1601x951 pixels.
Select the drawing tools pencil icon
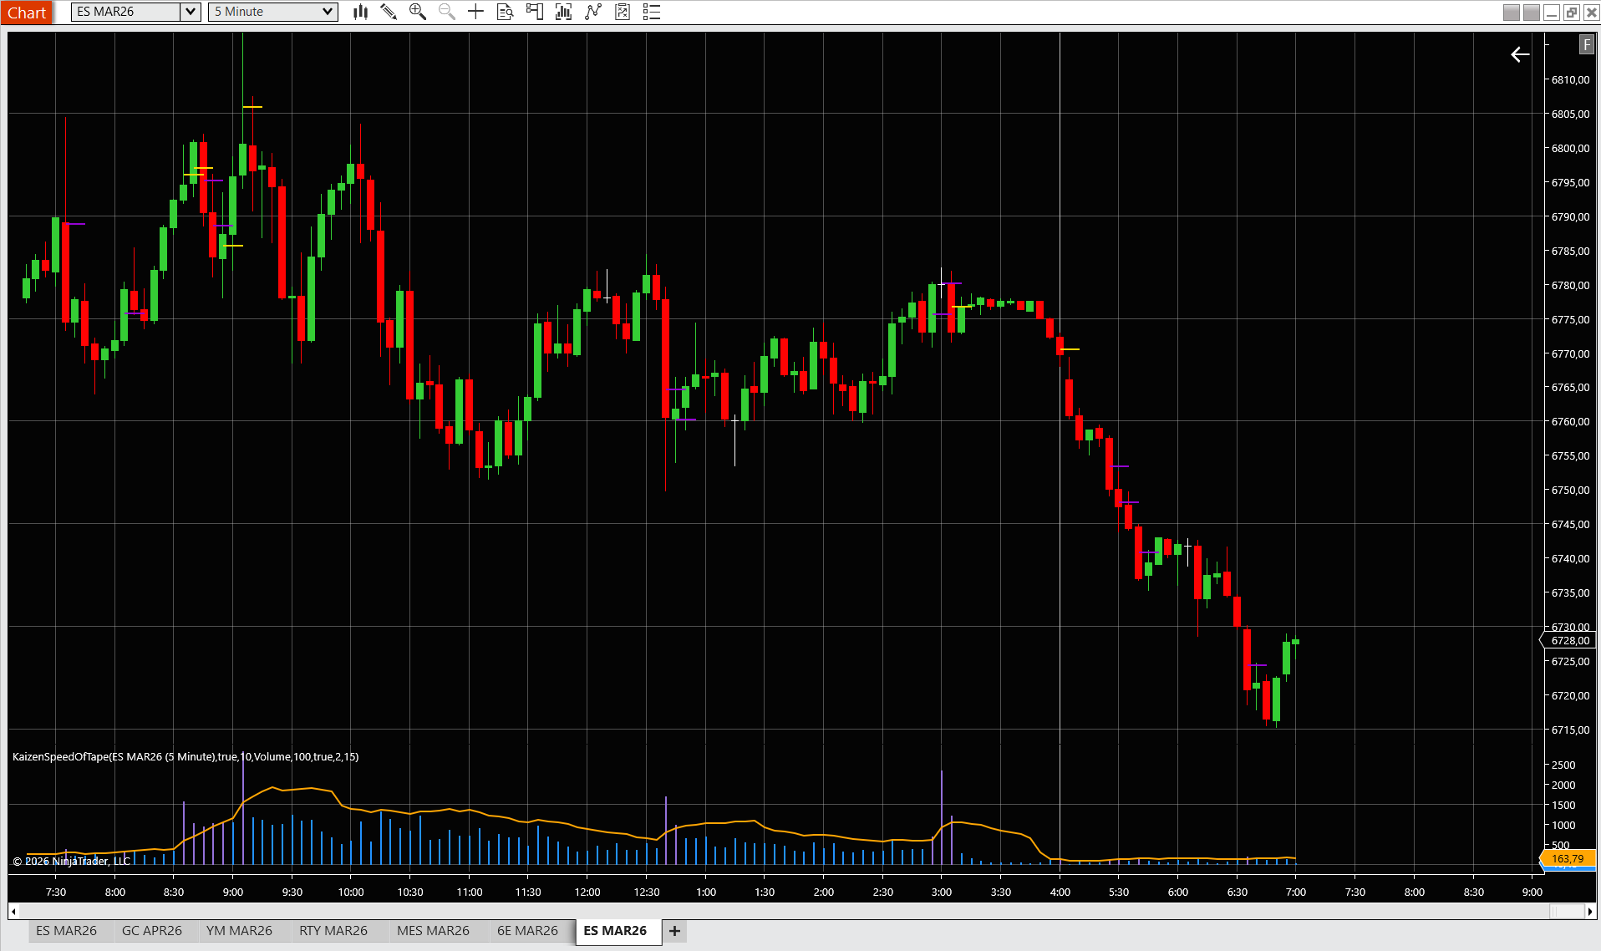pos(389,12)
